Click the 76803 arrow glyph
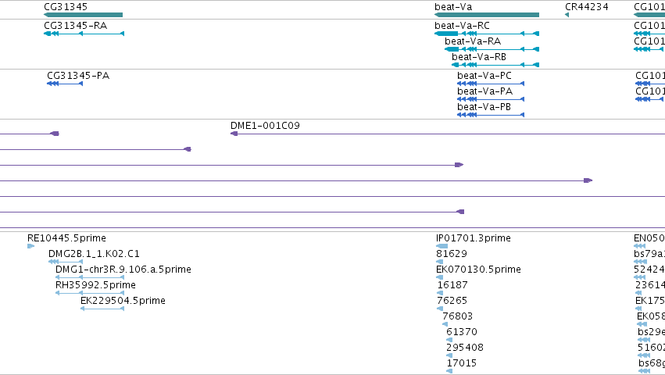 tap(445, 324)
